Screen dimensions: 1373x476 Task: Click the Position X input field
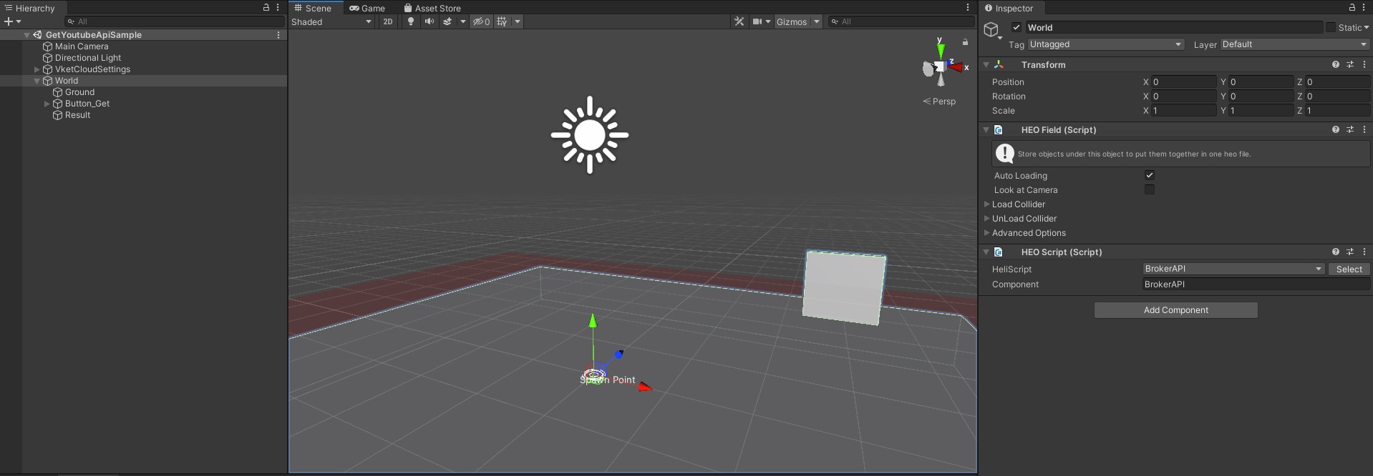coord(1183,82)
